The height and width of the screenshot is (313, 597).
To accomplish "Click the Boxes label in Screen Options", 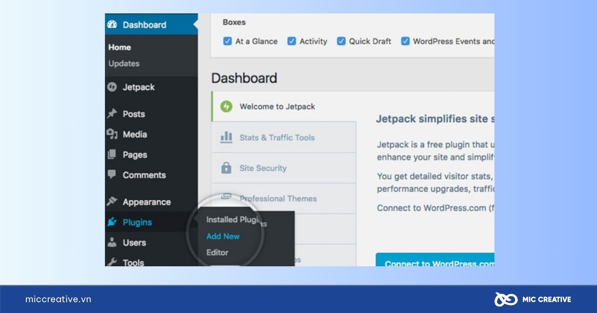I will tap(234, 22).
